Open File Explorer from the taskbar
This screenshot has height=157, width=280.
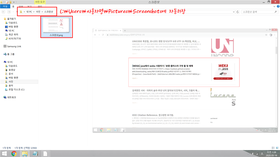(x=24, y=154)
